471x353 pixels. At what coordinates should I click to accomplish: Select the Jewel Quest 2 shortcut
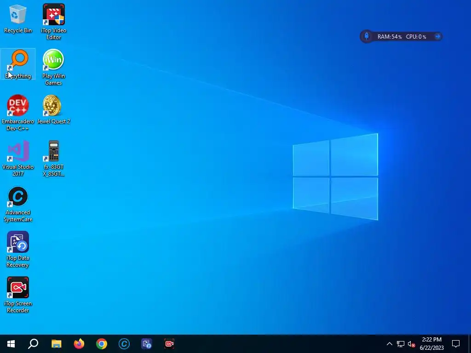coord(53,109)
